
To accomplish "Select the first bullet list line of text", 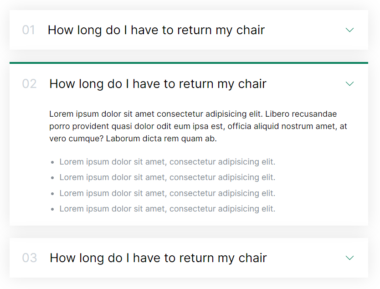I will 167,162.
